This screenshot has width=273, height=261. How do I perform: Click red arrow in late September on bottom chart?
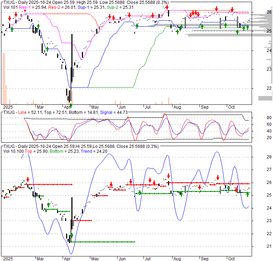[218, 178]
